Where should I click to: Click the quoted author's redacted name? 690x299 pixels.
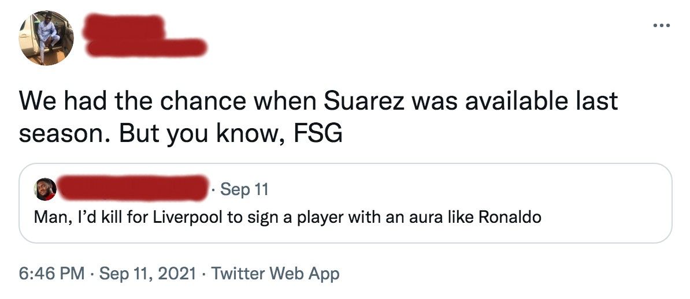click(x=133, y=188)
